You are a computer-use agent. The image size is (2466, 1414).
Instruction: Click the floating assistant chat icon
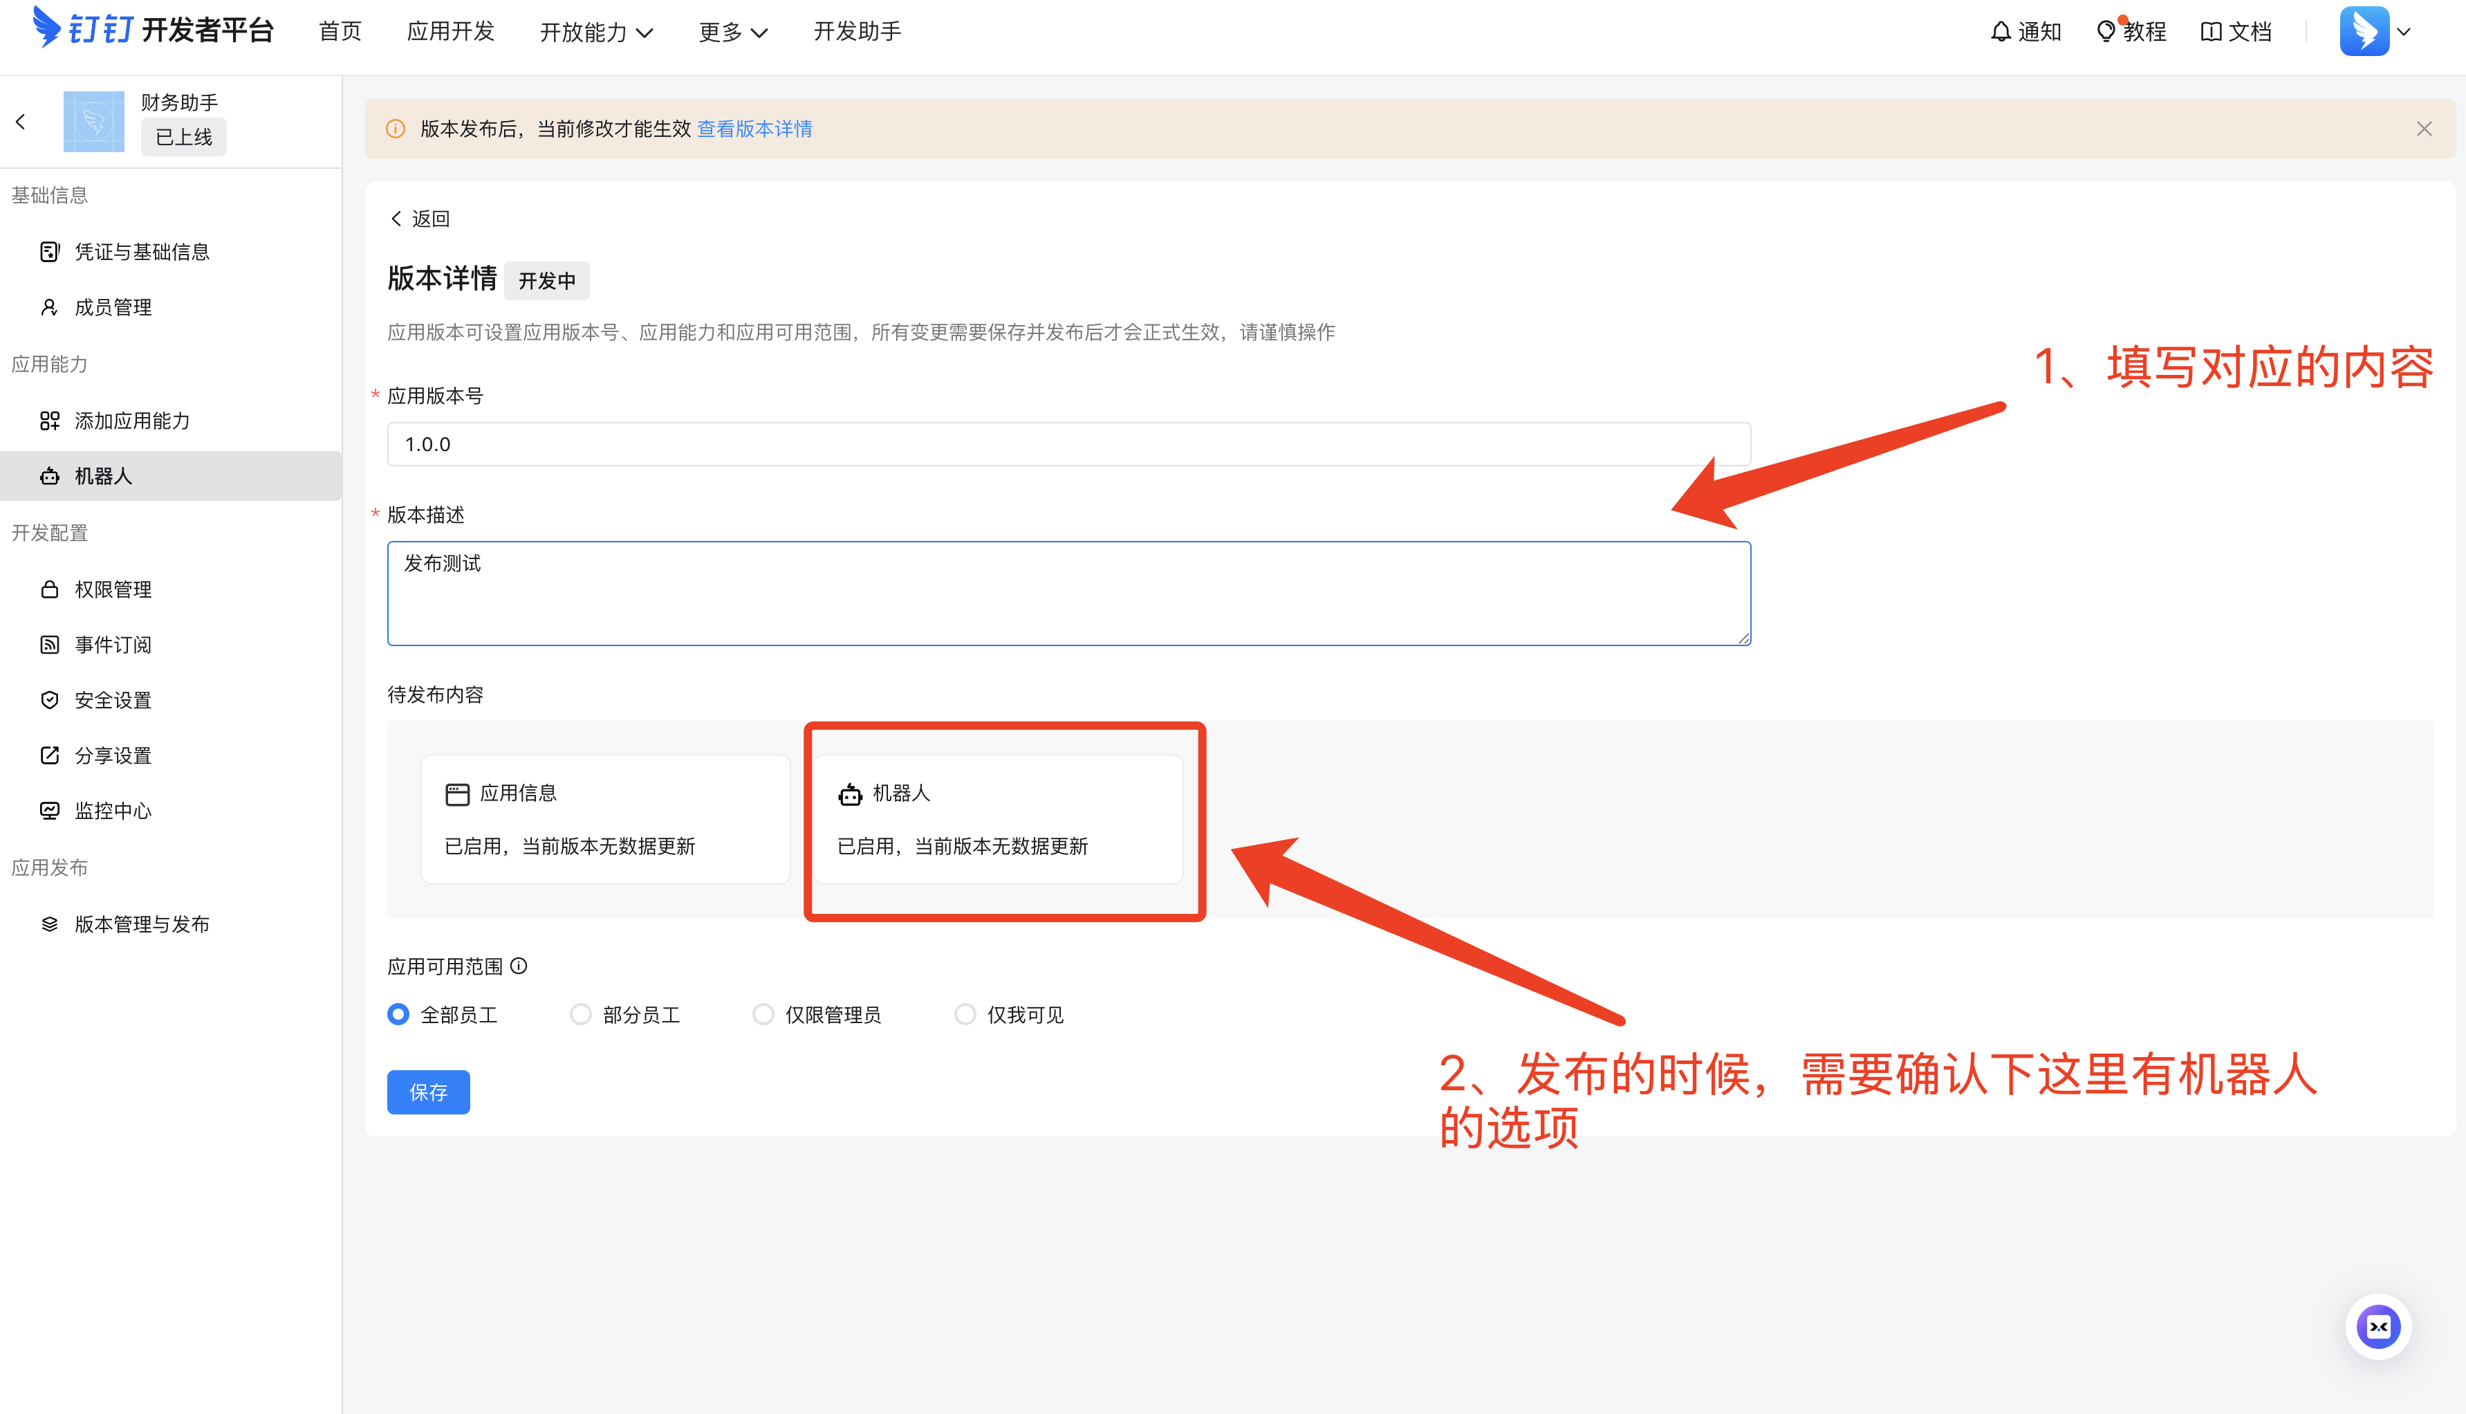coord(2377,1327)
